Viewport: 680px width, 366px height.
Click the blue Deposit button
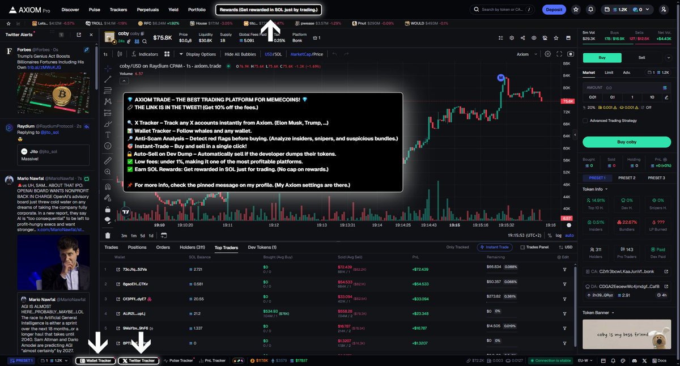[554, 10]
